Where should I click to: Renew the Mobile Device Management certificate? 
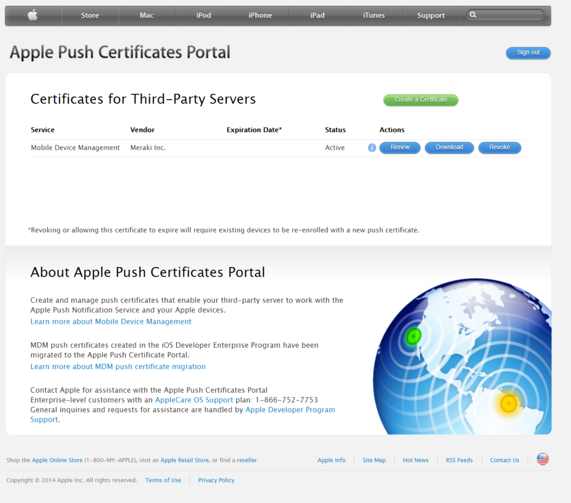pos(399,147)
